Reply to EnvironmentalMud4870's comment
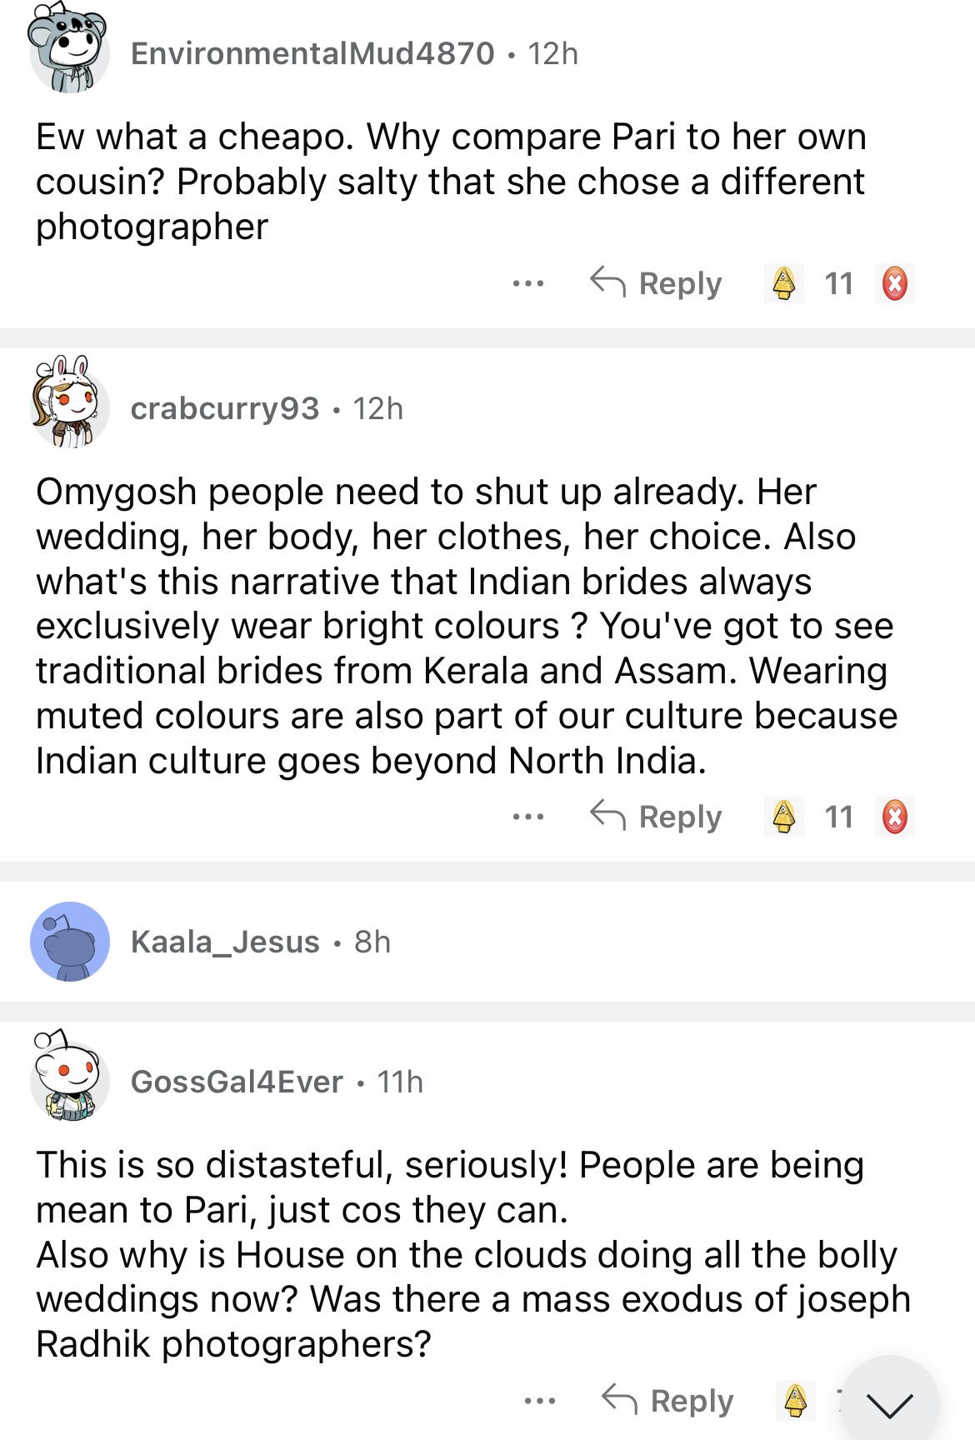Screen dimensions: 975x1440 [657, 283]
